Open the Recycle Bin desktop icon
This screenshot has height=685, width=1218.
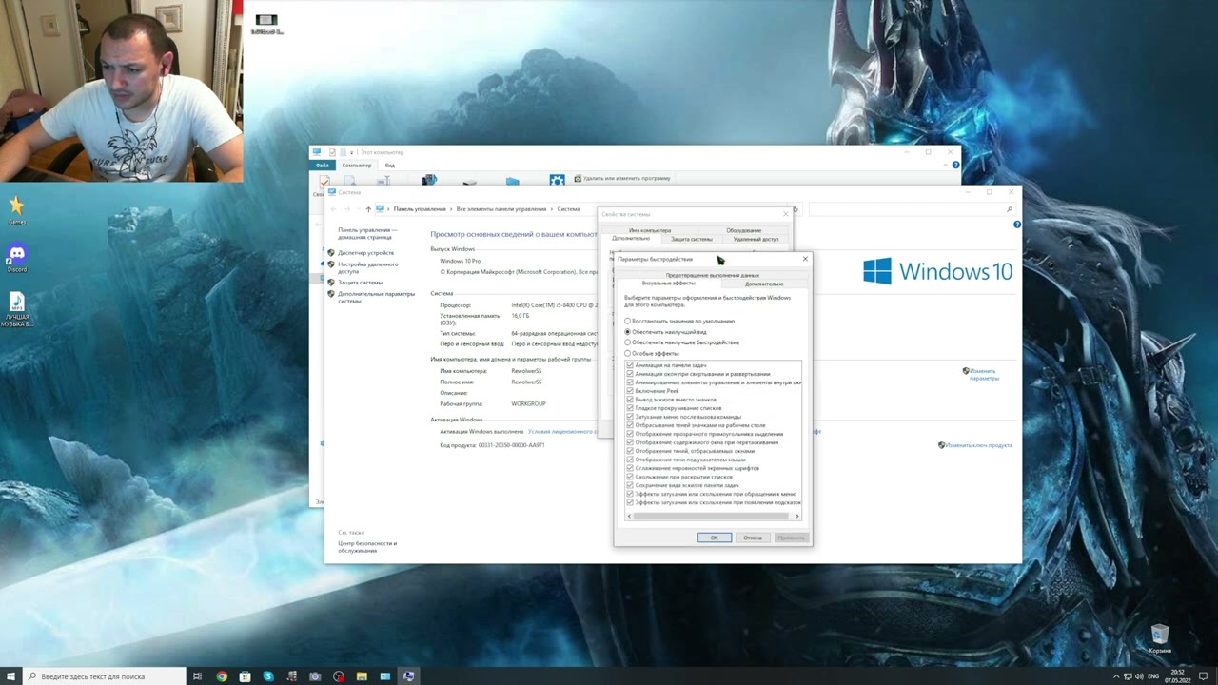(1159, 636)
